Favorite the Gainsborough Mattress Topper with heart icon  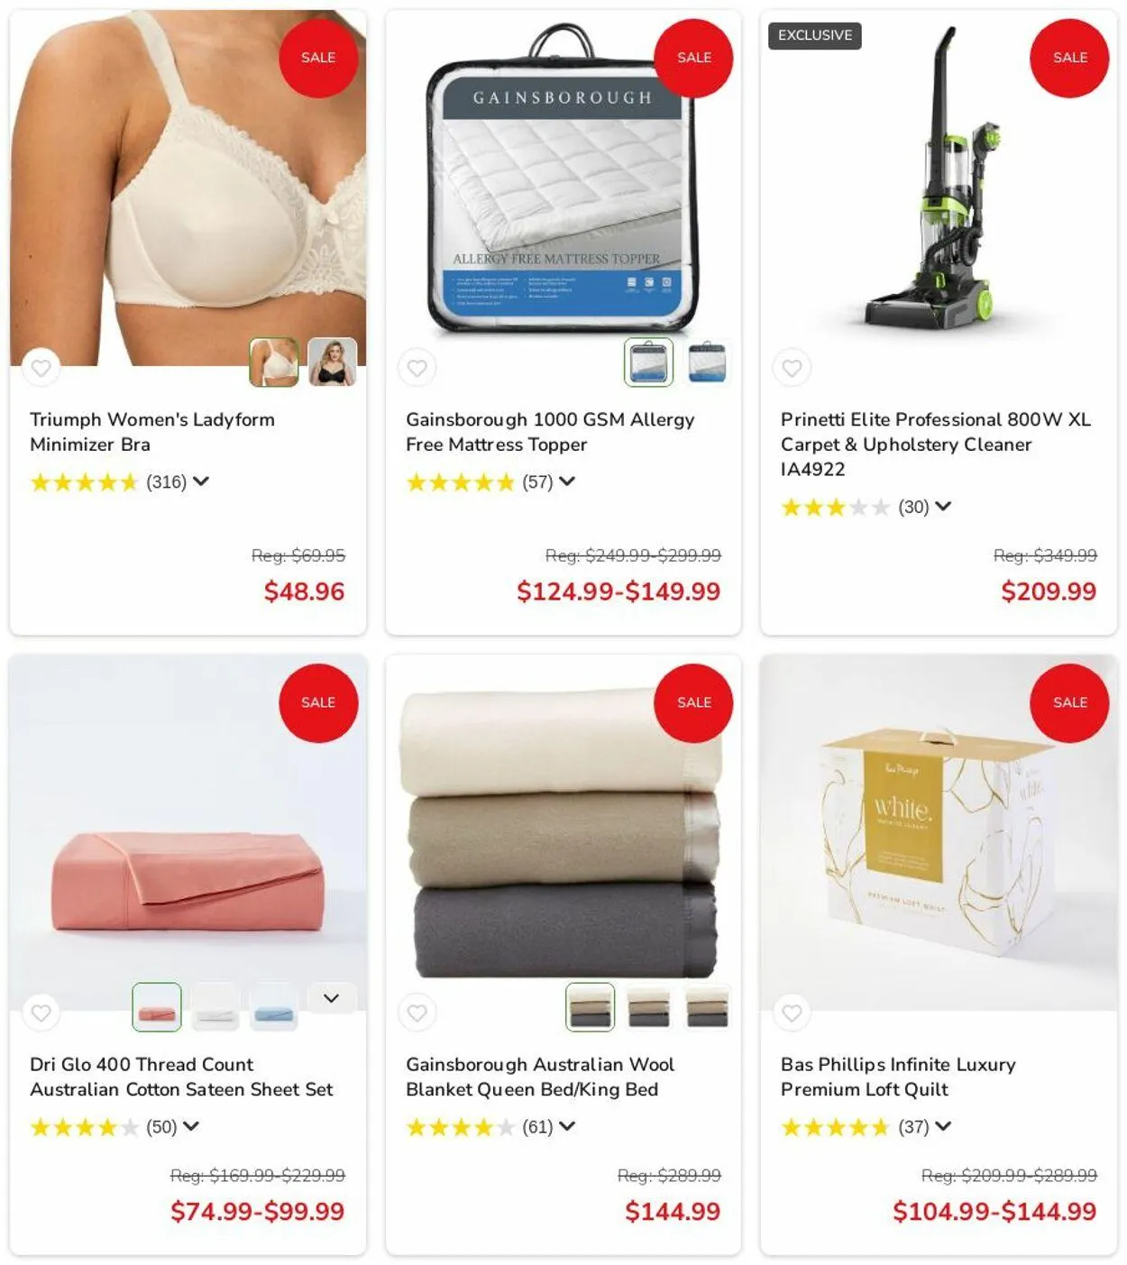[x=417, y=368]
